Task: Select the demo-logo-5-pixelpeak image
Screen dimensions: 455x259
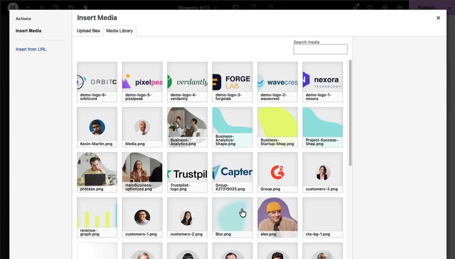Action: (x=142, y=82)
